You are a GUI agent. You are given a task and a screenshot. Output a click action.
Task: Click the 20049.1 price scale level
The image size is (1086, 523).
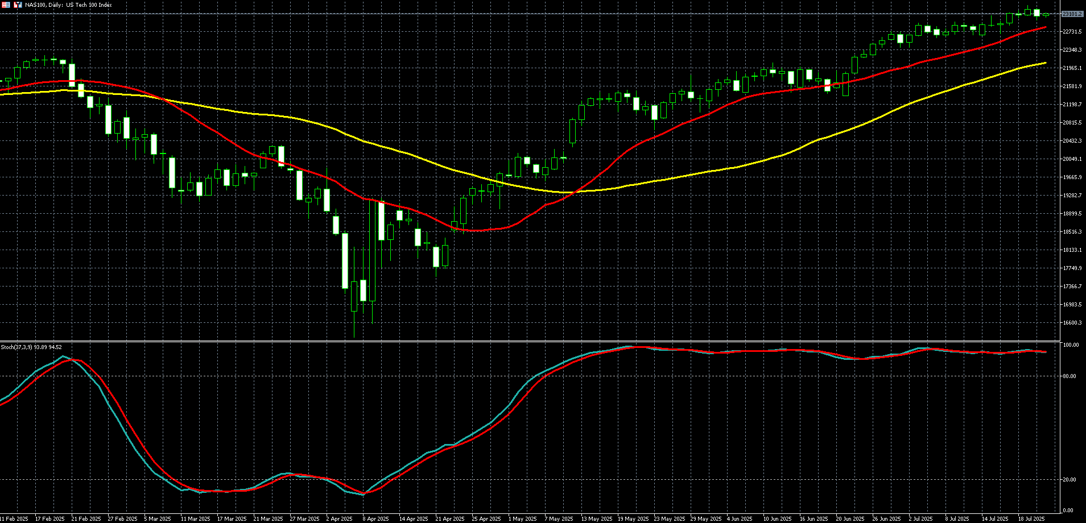coord(1072,159)
